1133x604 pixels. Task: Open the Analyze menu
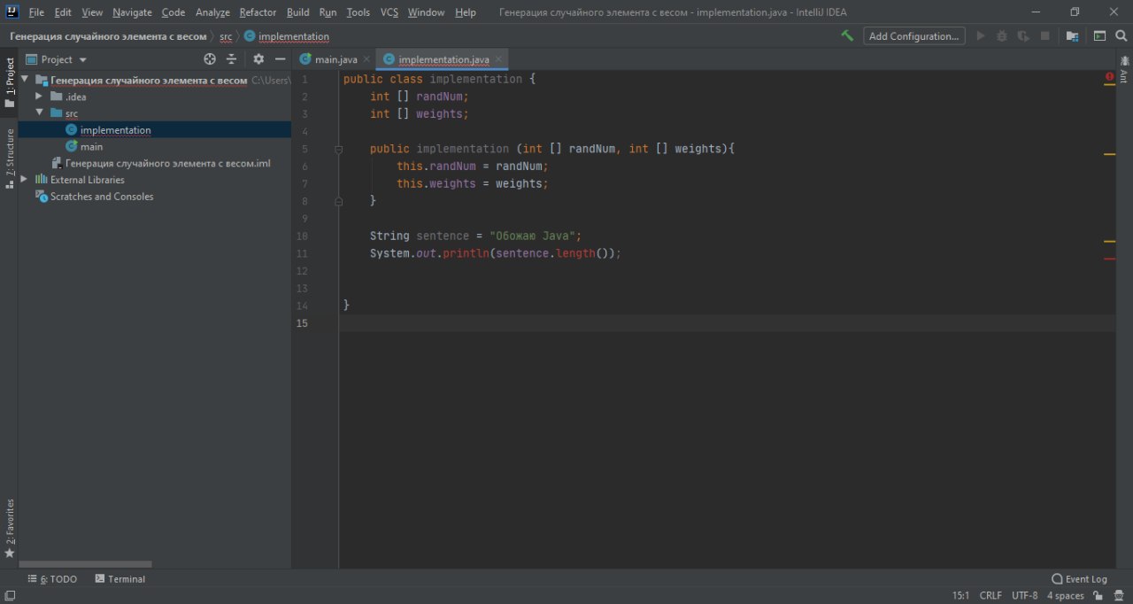(x=212, y=12)
